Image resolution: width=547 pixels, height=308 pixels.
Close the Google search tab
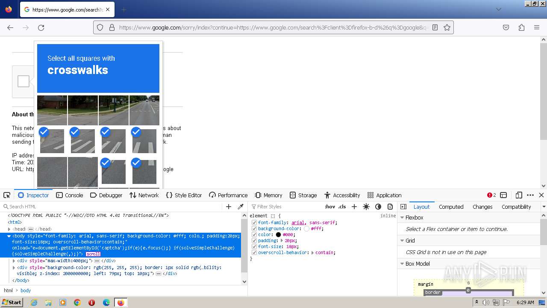(x=108, y=9)
